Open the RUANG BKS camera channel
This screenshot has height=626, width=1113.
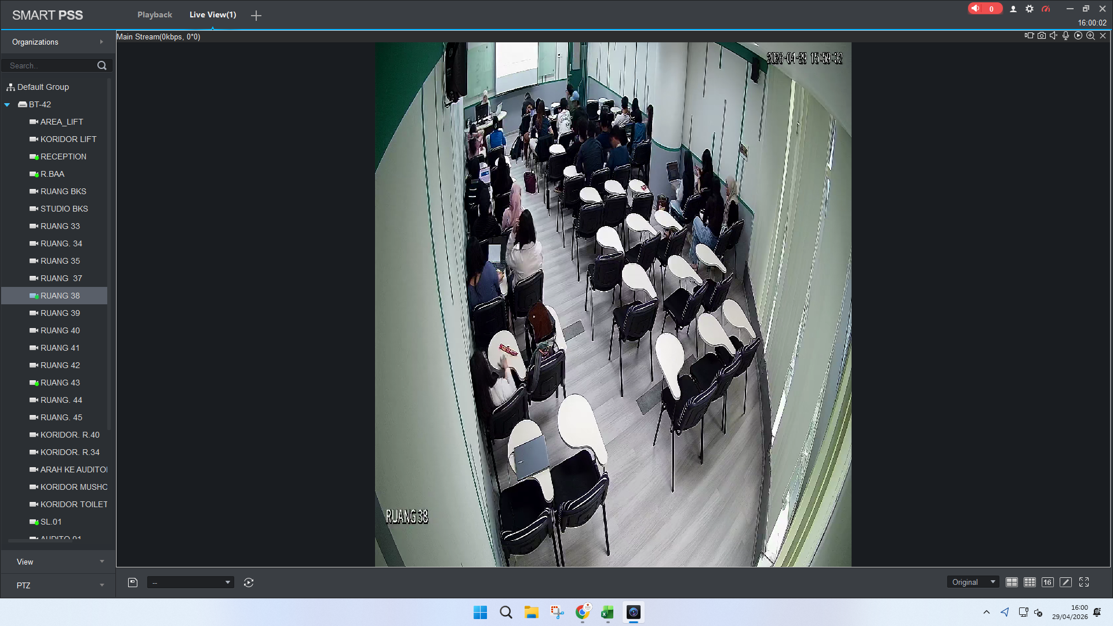[x=63, y=191]
